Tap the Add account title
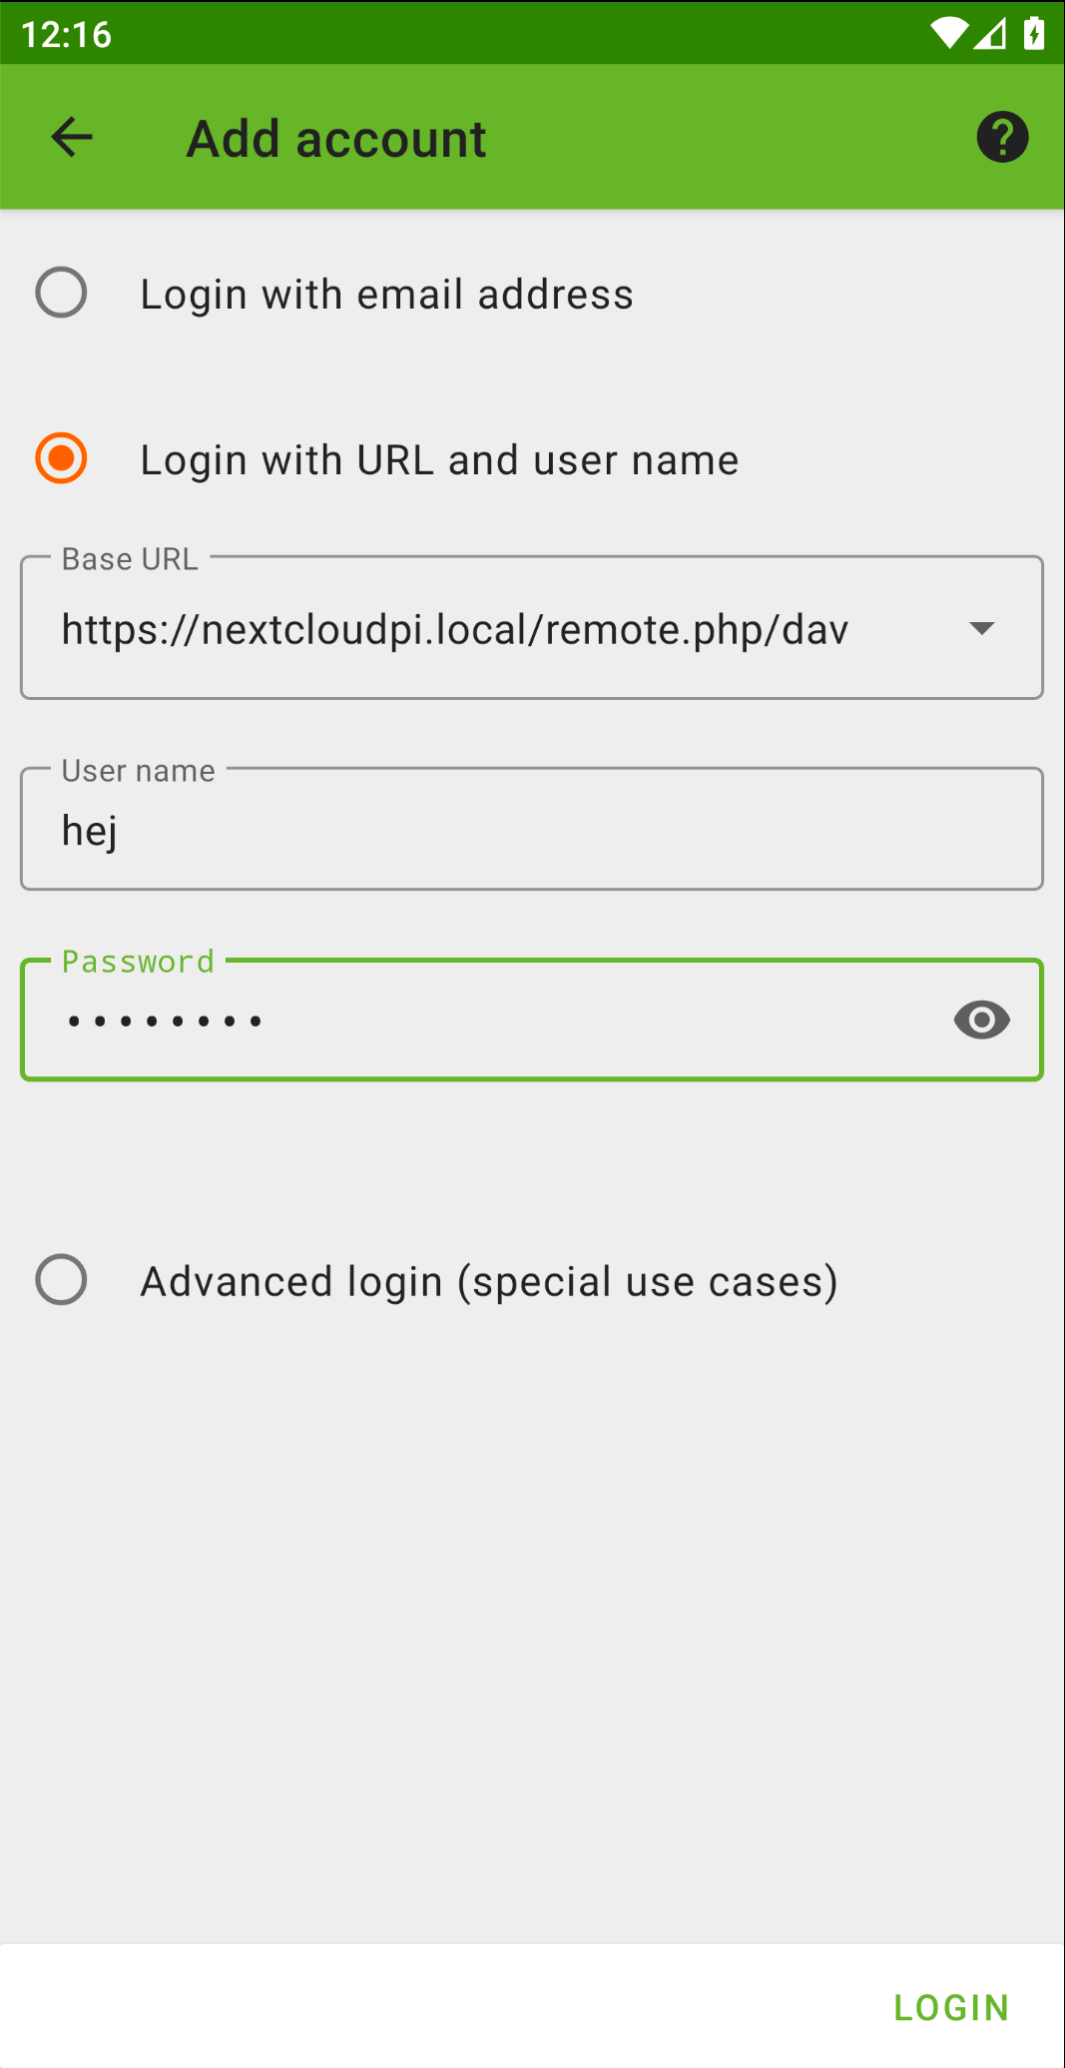Viewport: 1065px width, 2068px height. [336, 139]
